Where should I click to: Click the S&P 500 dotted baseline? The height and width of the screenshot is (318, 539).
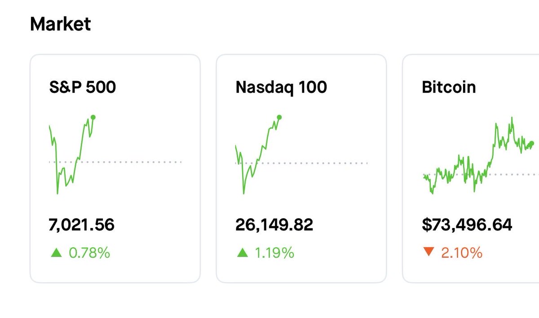(135, 162)
